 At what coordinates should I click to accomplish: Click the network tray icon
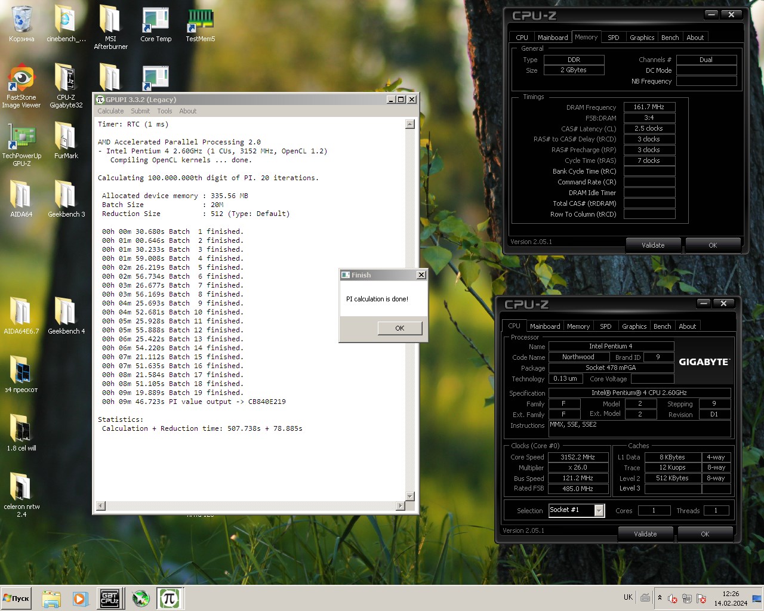click(687, 598)
